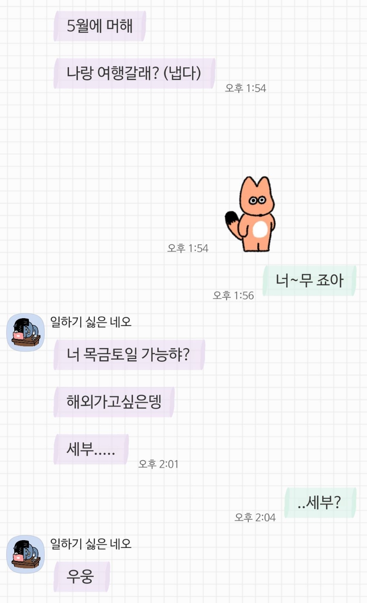Tap the purple '세부.....' message bubble
The height and width of the screenshot is (603, 367).
coord(91,449)
